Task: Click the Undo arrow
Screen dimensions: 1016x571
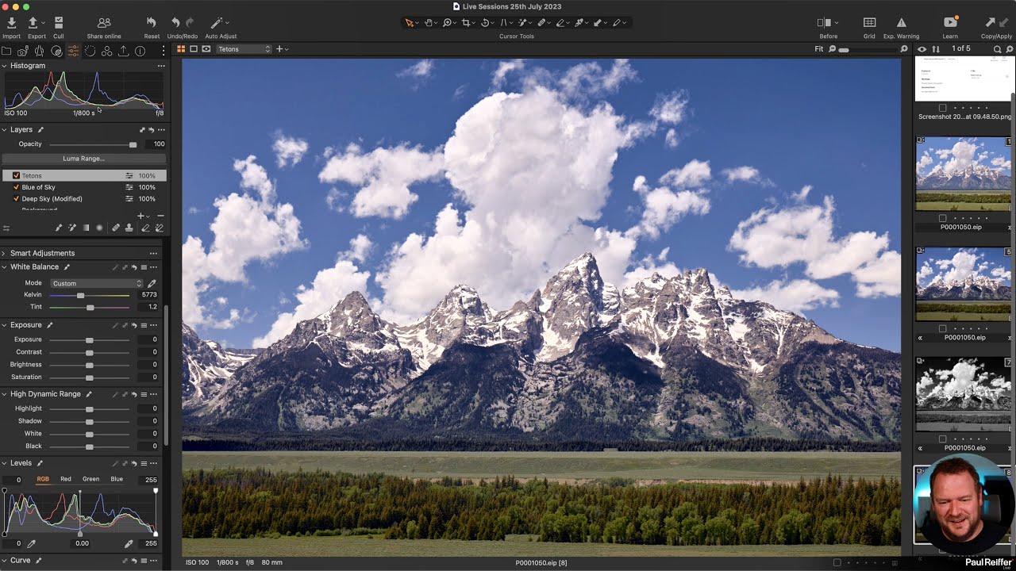Action: pyautogui.click(x=175, y=23)
